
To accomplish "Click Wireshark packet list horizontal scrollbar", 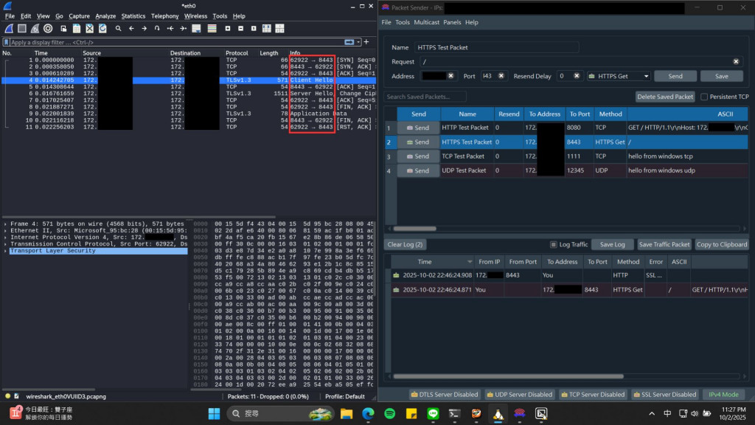I will (x=139, y=217).
